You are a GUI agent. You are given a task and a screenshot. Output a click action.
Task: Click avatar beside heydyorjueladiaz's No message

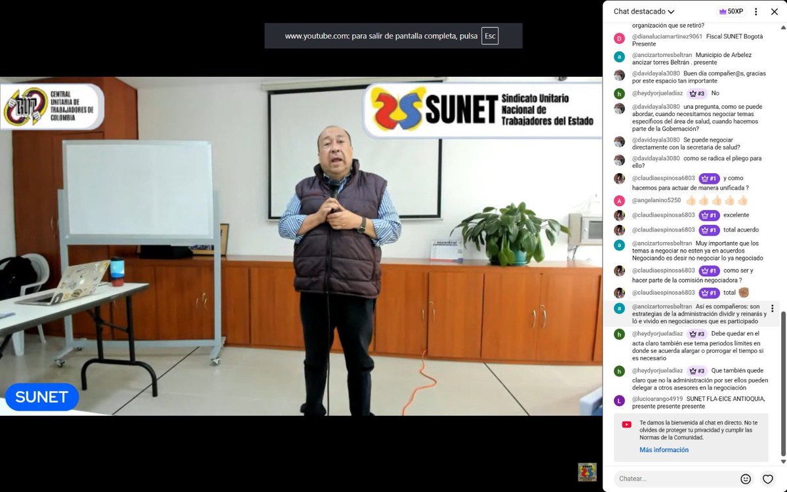point(619,93)
